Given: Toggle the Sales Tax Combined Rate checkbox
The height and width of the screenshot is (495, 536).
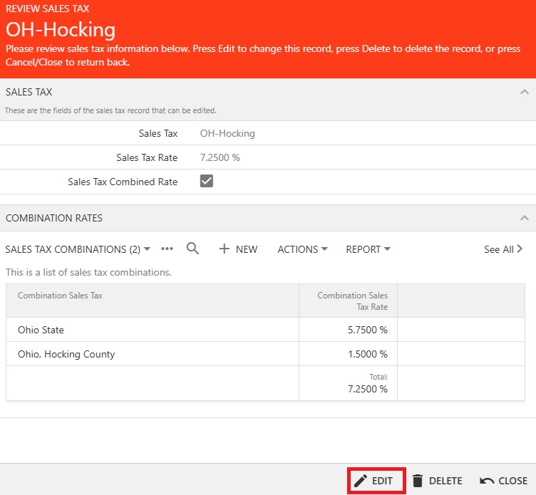Looking at the screenshot, I should click(207, 181).
